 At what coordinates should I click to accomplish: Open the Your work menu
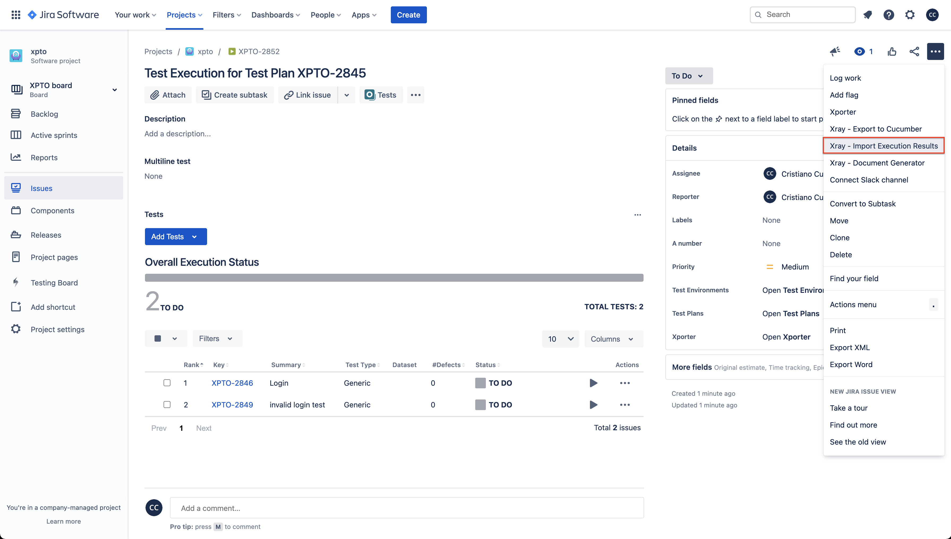[x=135, y=15]
